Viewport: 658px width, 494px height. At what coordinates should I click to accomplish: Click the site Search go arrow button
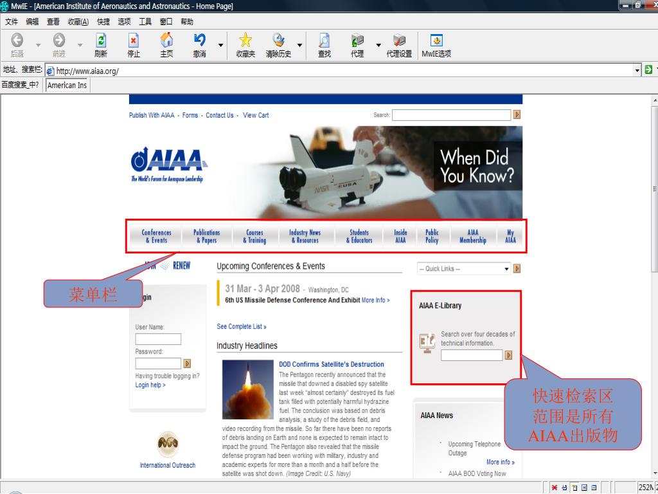517,114
